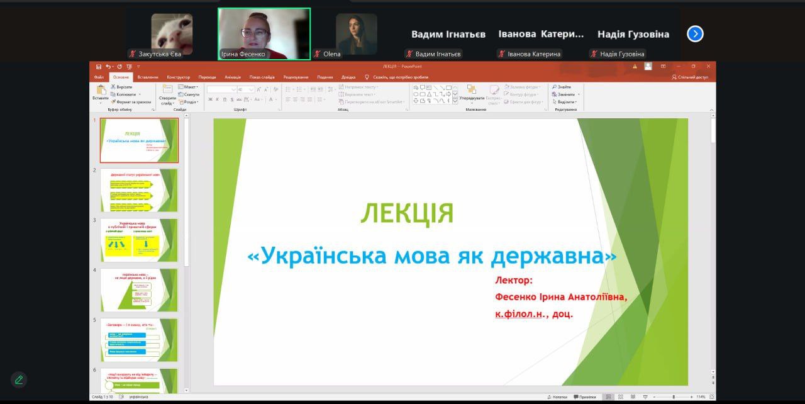Toggle the Notes (Нотатки) pane

click(556, 397)
